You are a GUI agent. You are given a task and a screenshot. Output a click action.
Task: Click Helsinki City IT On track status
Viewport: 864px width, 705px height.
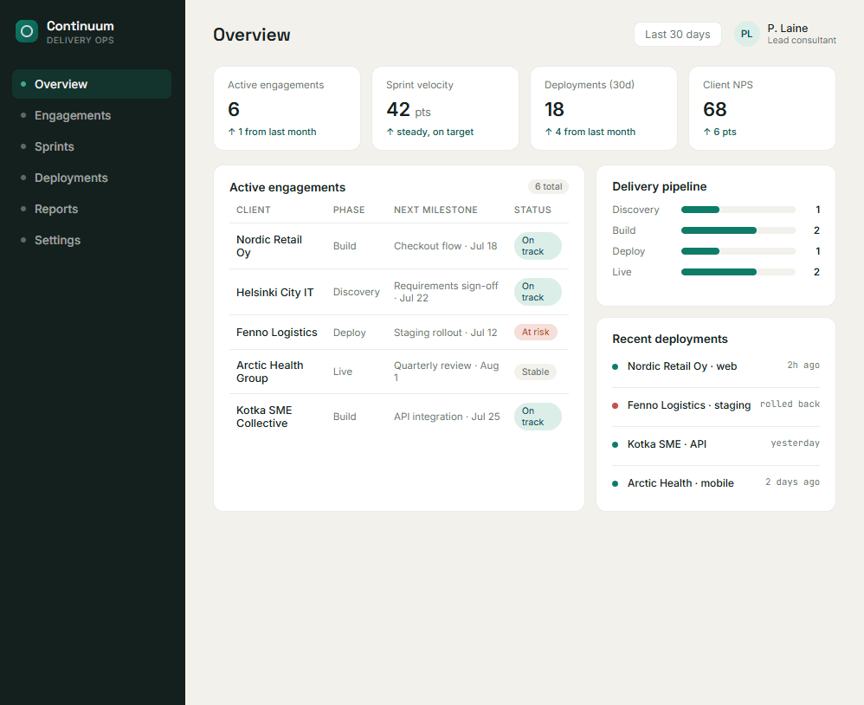(538, 292)
